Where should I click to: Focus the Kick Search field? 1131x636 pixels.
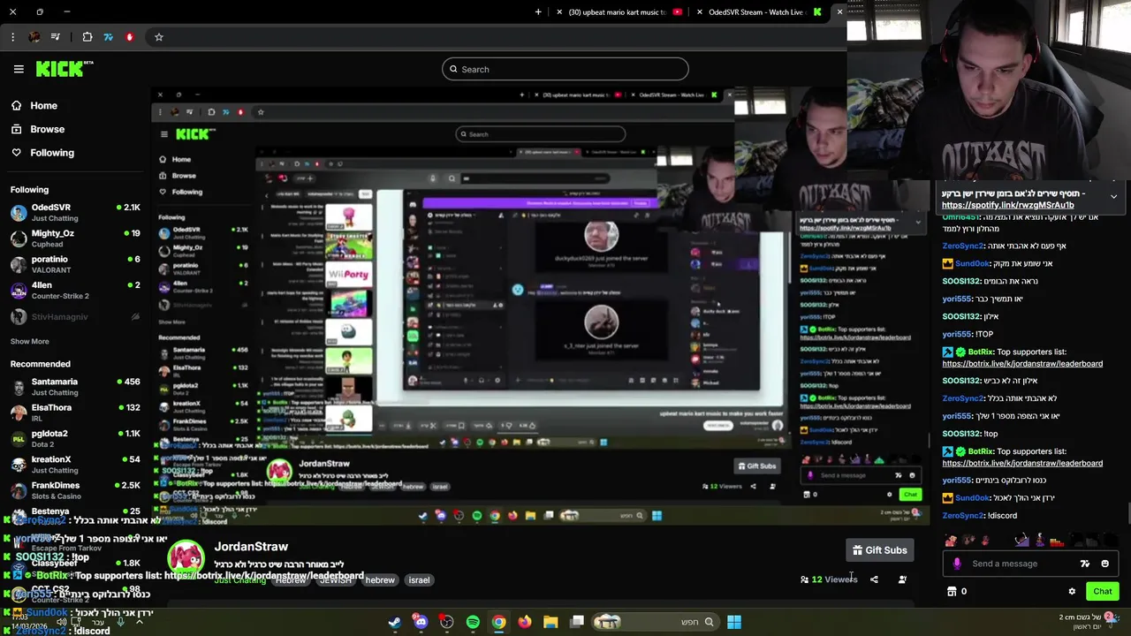pos(565,69)
